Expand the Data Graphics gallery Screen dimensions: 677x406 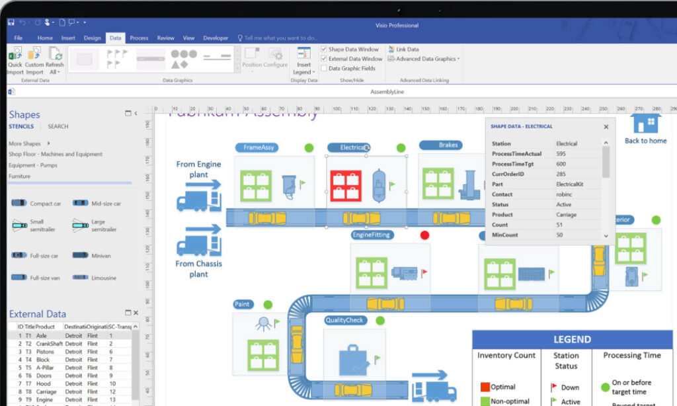(x=237, y=68)
